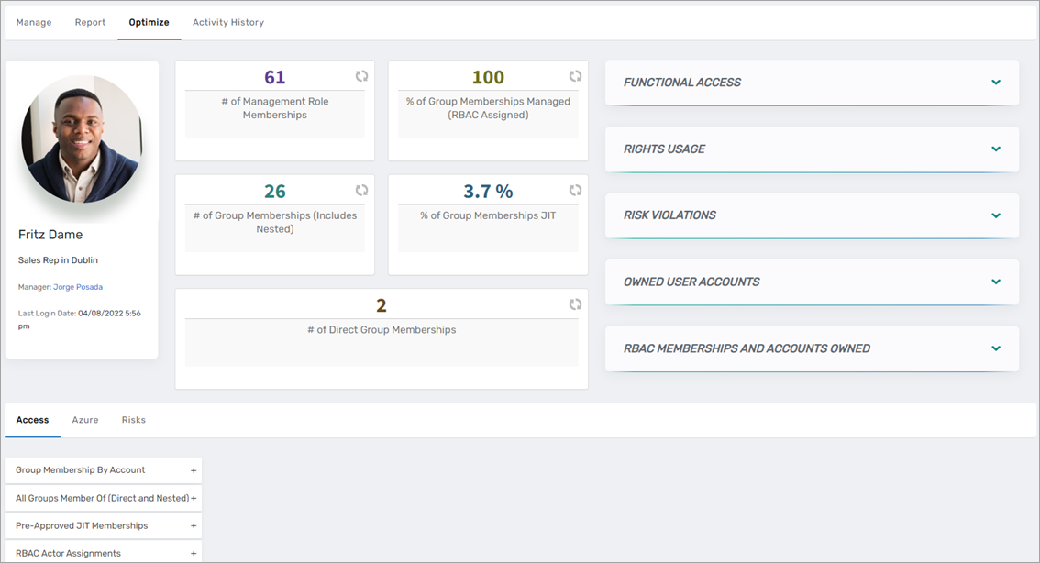This screenshot has width=1040, height=563.
Task: Expand the Rights Usage section
Action: coord(995,149)
